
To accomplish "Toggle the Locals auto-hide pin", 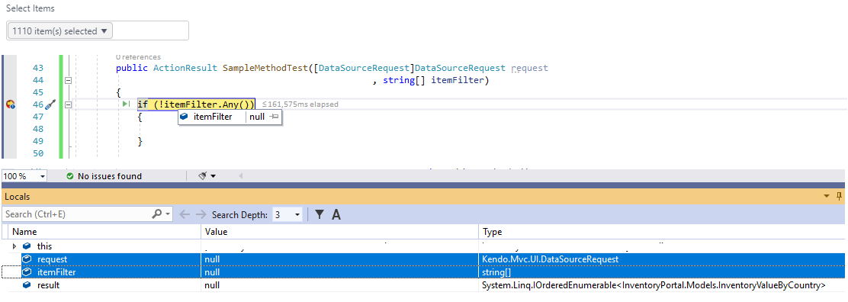I will (840, 196).
